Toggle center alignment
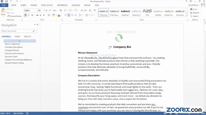Image resolution: width=206 pixels, height=115 pixels. [x=69, y=15]
